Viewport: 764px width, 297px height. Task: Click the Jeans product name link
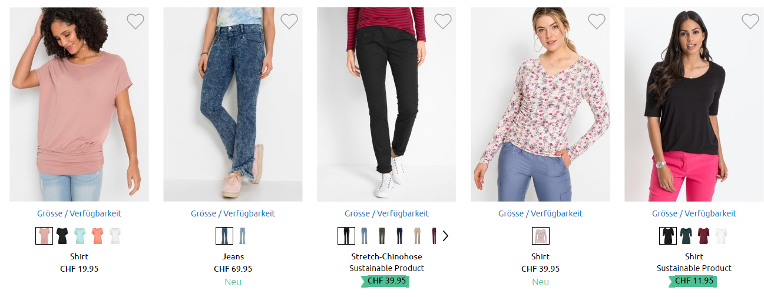click(233, 256)
